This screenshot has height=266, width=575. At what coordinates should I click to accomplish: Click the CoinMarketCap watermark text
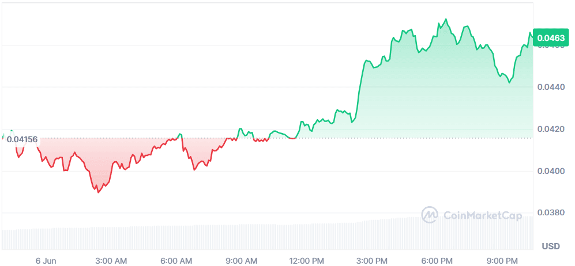point(482,216)
